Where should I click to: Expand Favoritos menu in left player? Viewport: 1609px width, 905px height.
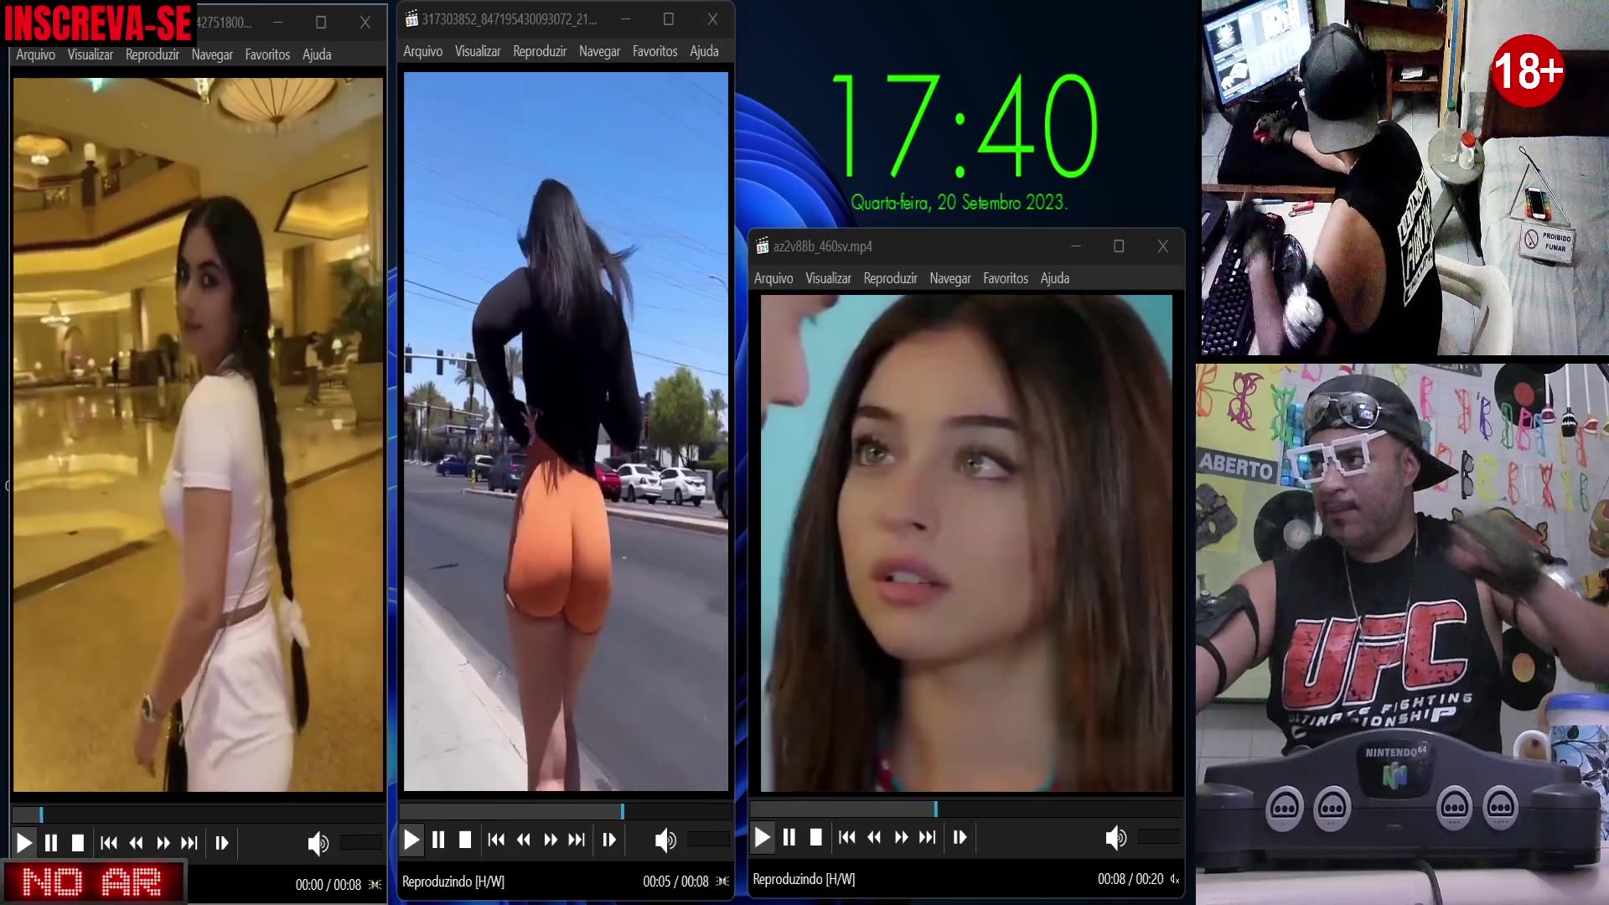(267, 54)
